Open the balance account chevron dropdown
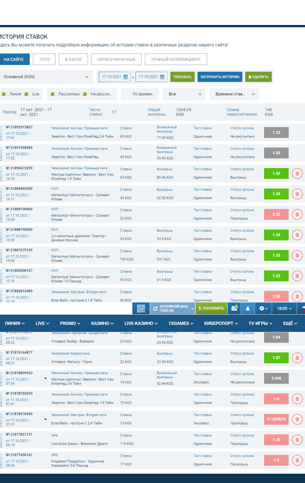305x483 pixels. pyautogui.click(x=192, y=309)
